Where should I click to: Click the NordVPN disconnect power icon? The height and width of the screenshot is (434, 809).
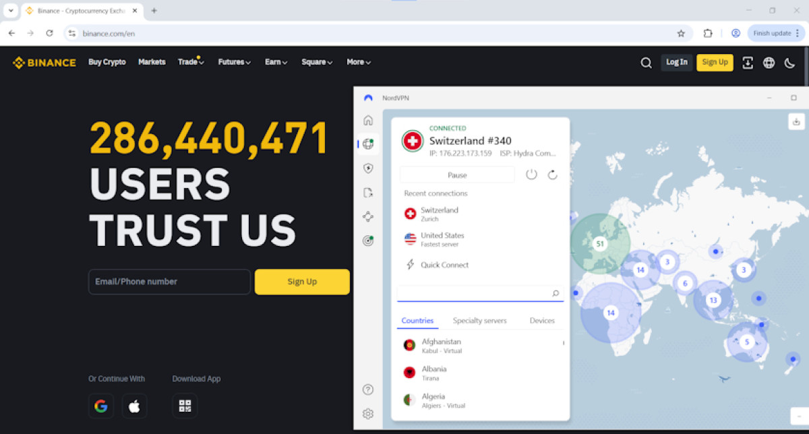(x=531, y=175)
